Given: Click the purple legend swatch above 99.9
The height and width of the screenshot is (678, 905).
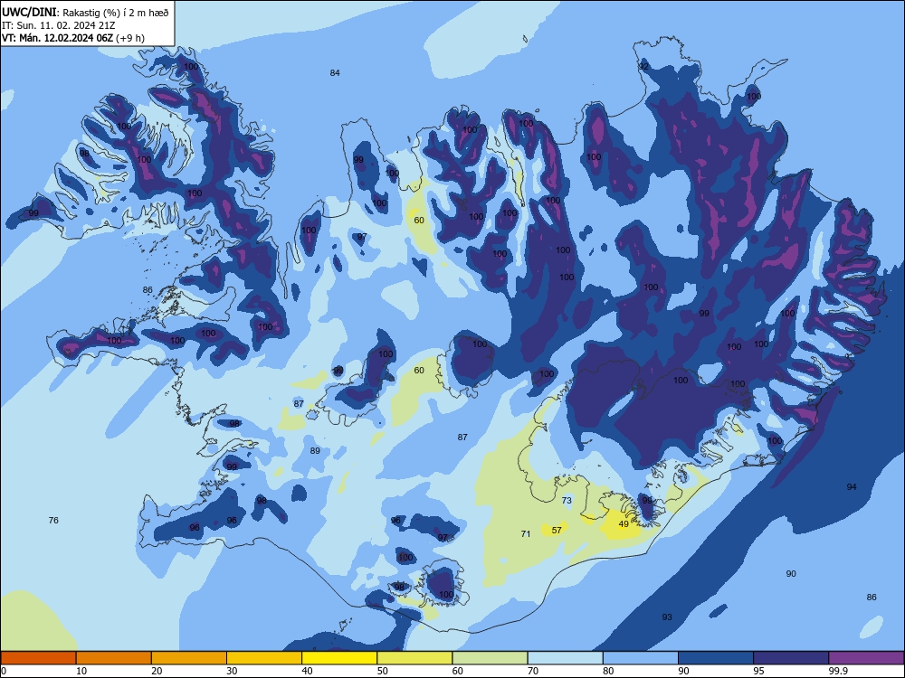Looking at the screenshot, I should click(x=866, y=658).
